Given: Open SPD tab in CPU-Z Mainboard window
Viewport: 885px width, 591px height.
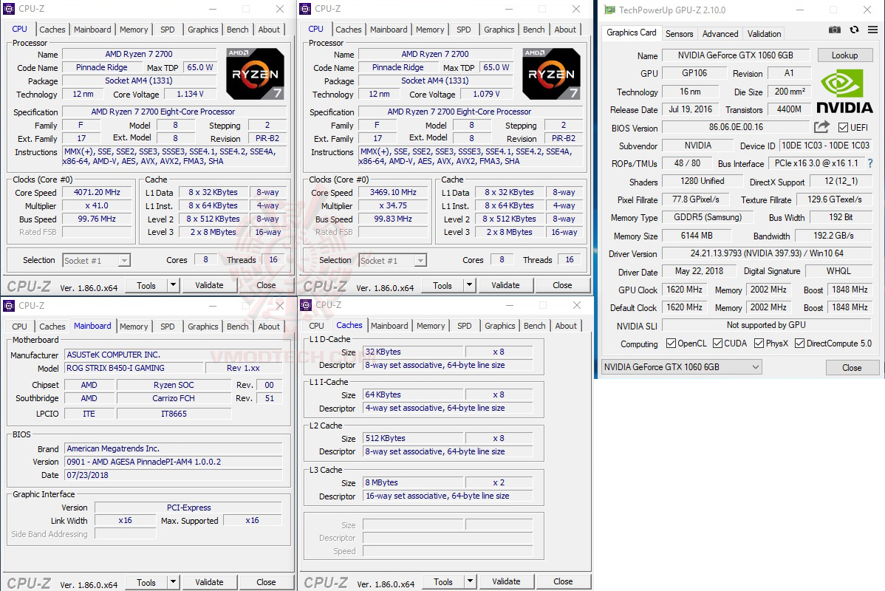Looking at the screenshot, I should tap(168, 327).
